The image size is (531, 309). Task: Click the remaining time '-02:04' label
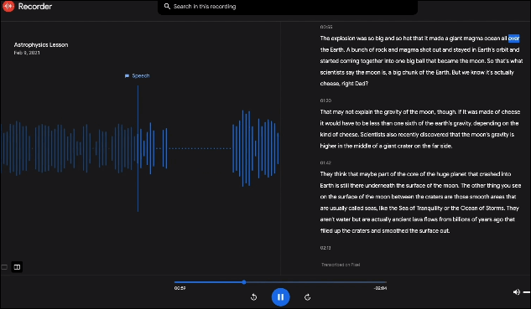tap(380, 288)
